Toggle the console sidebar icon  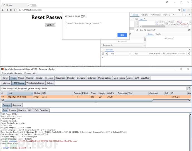click(103, 54)
